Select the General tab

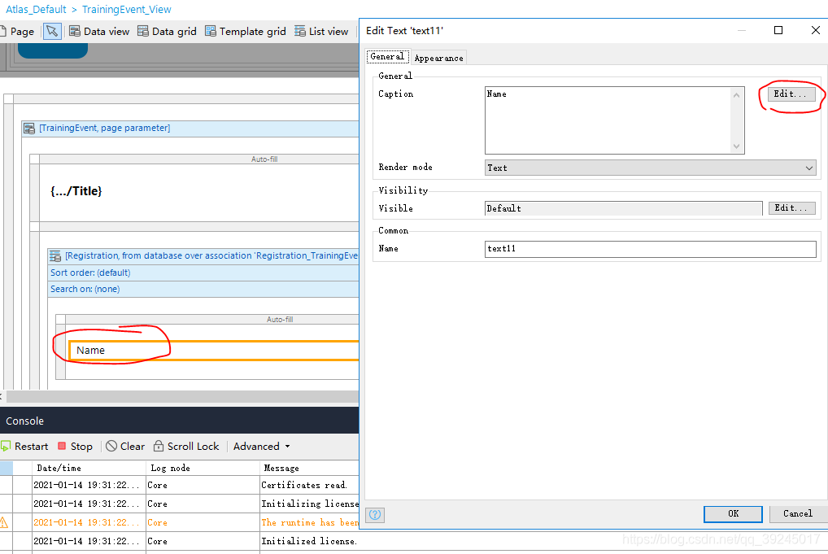pyautogui.click(x=387, y=57)
